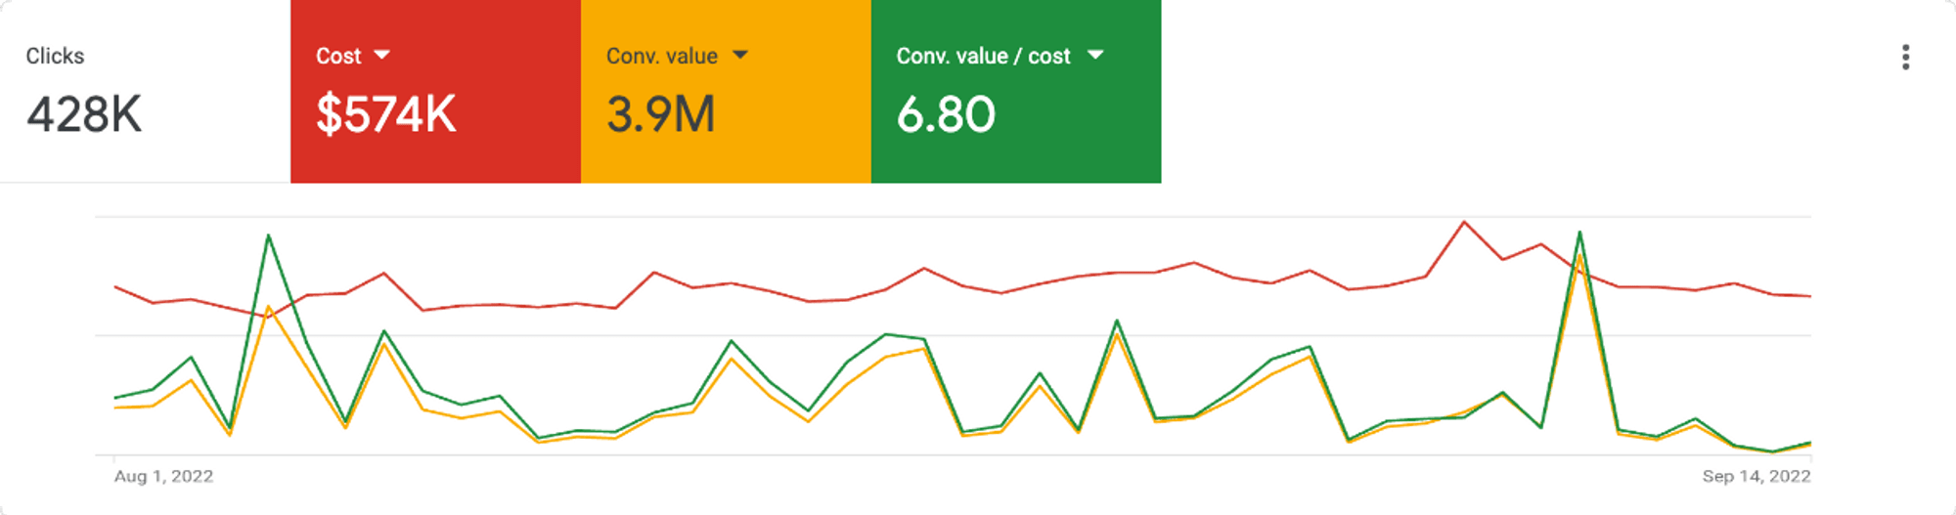
Task: Click the Aug 1, 2022 axis label
Action: [x=163, y=476]
